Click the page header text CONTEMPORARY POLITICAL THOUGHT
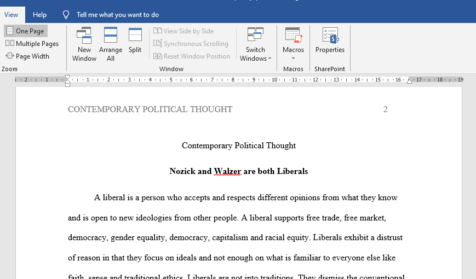476x279 pixels. pyautogui.click(x=150, y=109)
